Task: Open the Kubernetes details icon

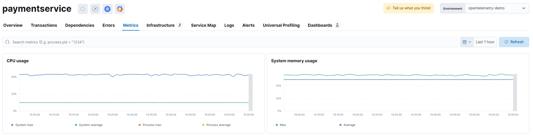Action: [107, 9]
